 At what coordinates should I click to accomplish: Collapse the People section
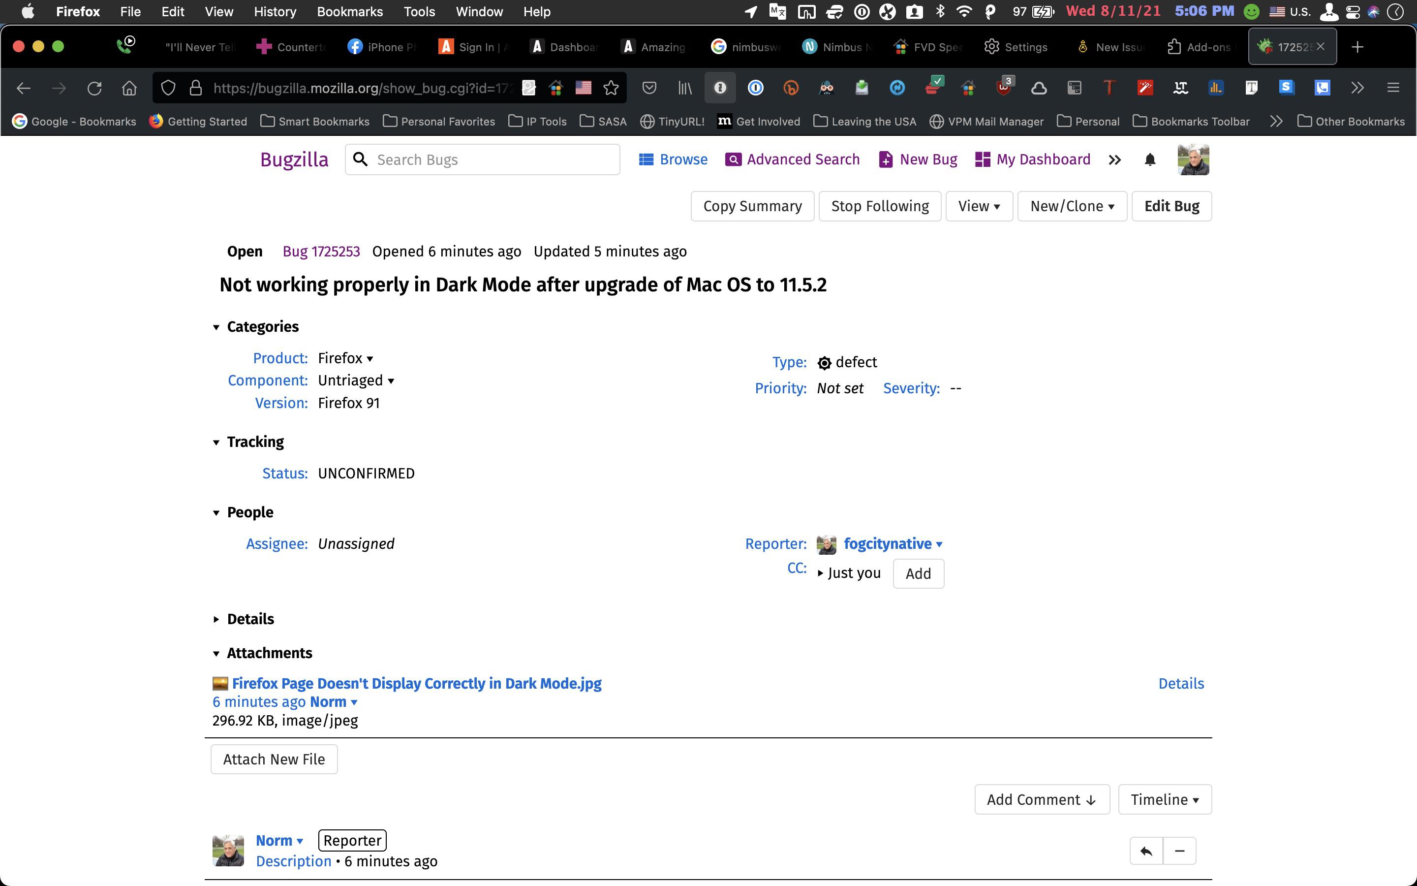tap(216, 513)
